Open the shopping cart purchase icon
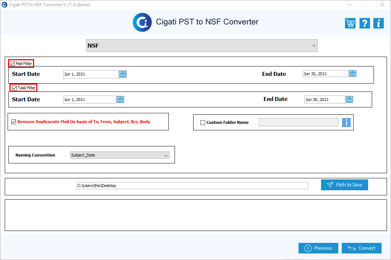 pos(350,23)
